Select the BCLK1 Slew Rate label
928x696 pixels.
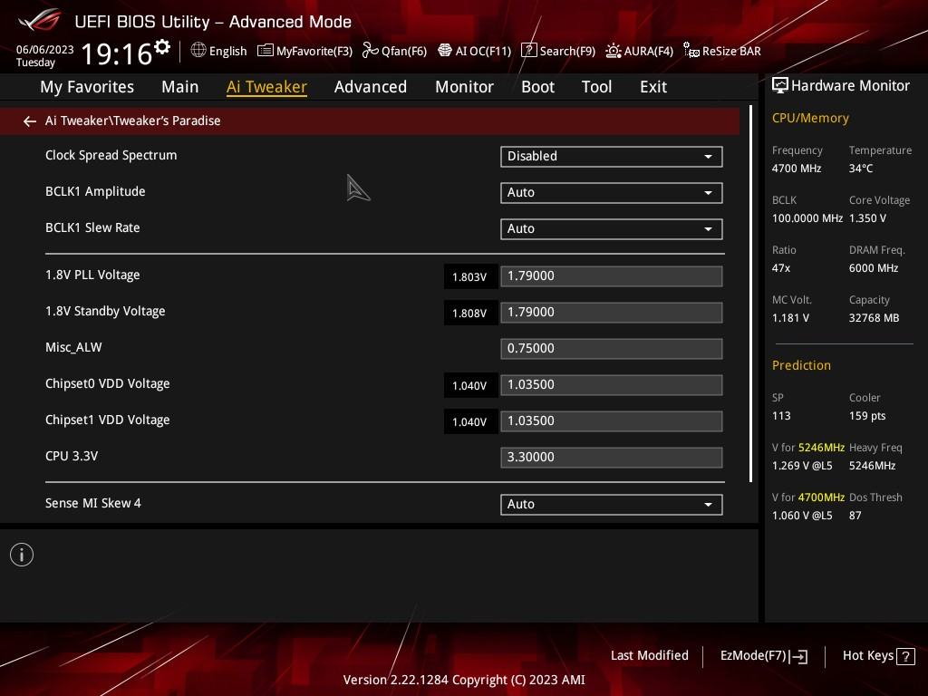[x=92, y=227]
